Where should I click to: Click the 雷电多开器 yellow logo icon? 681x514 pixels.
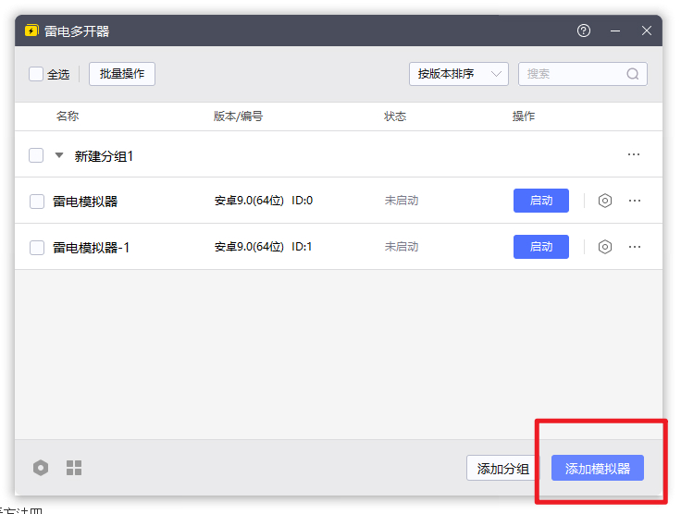pos(31,31)
